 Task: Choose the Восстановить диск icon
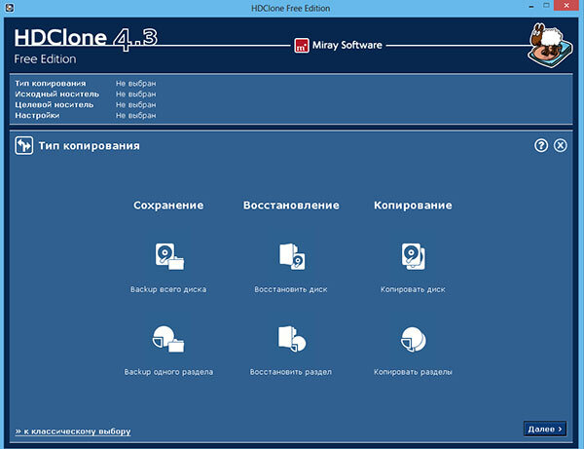292,256
